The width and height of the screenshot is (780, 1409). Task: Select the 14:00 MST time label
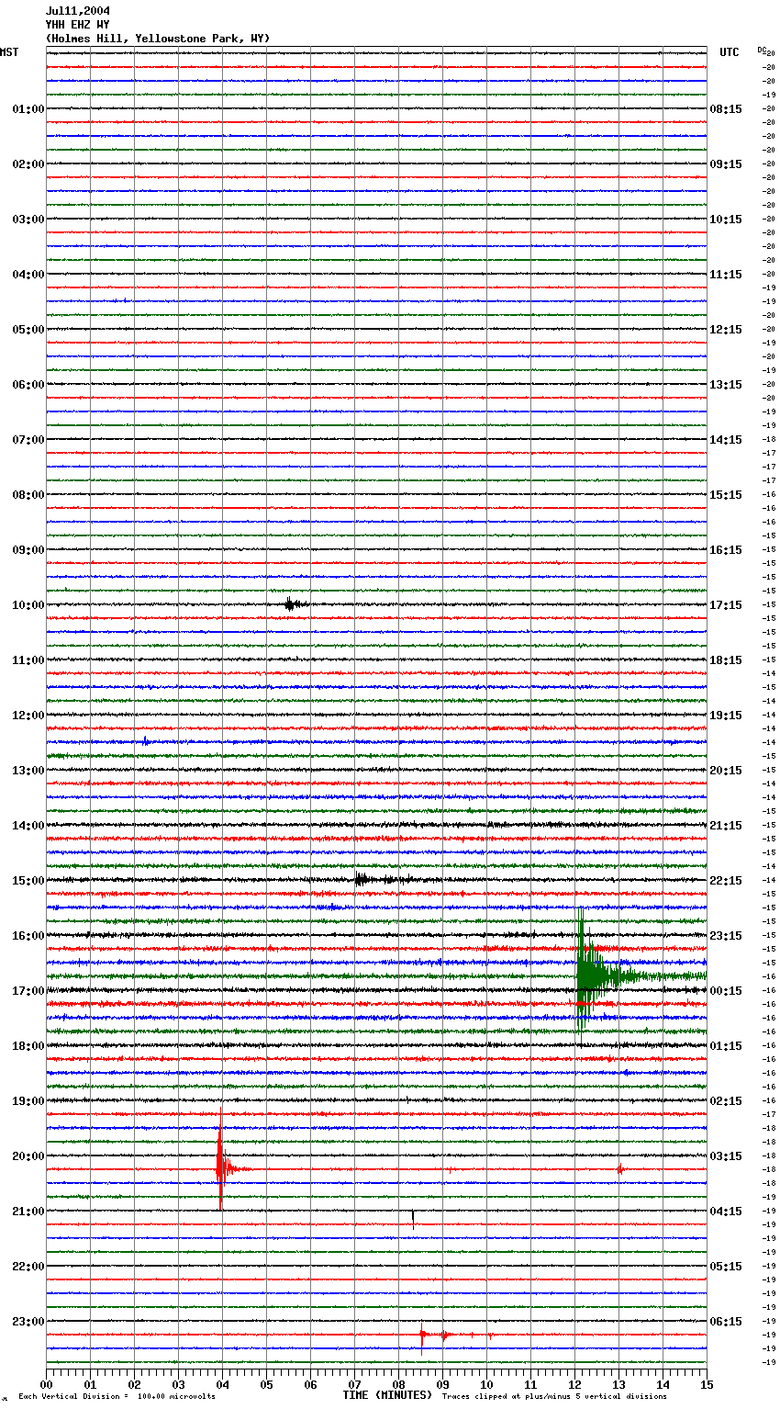(28, 826)
